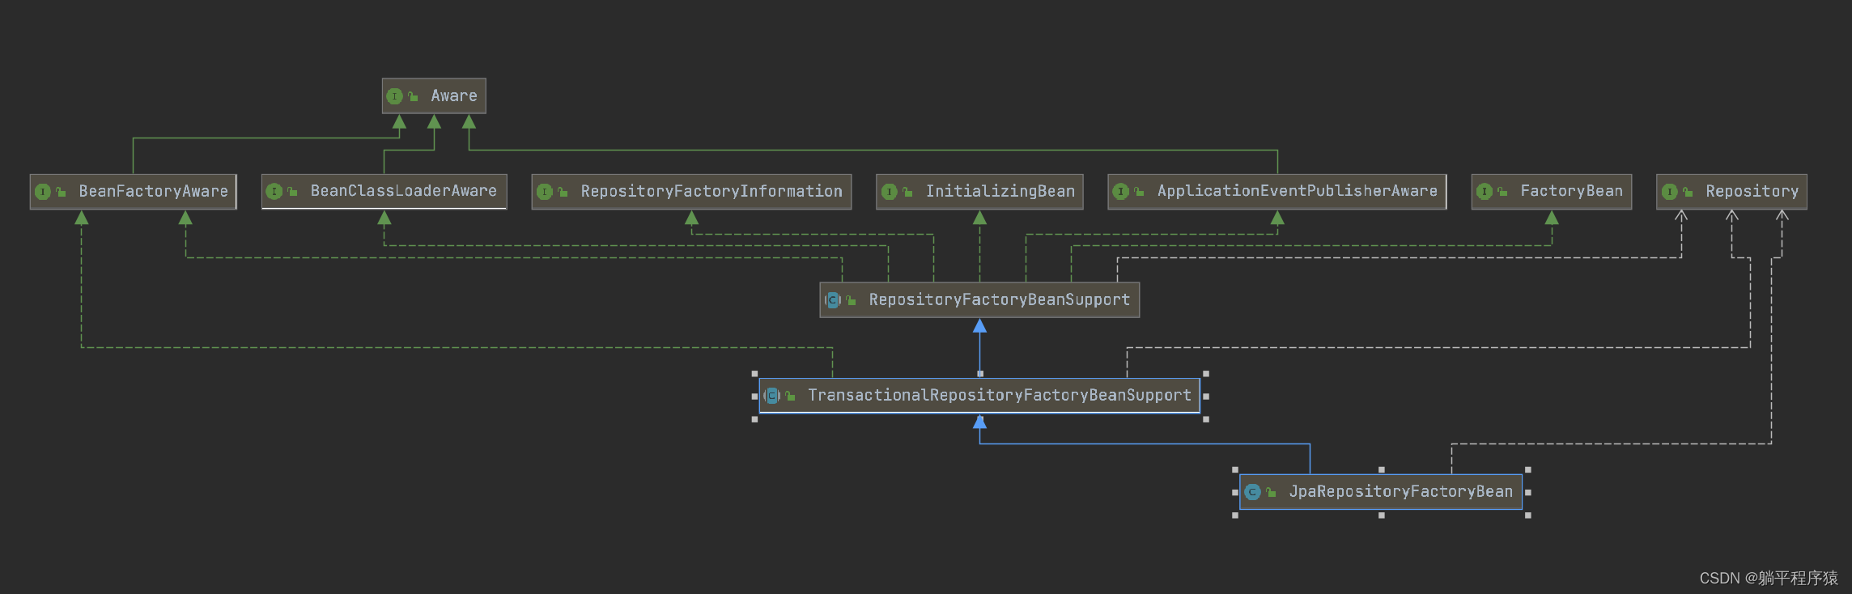
Task: Click the interface icon on BeanFactoryAware
Action: coord(43,192)
